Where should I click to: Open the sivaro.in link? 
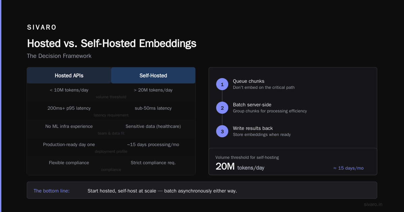click(373, 204)
